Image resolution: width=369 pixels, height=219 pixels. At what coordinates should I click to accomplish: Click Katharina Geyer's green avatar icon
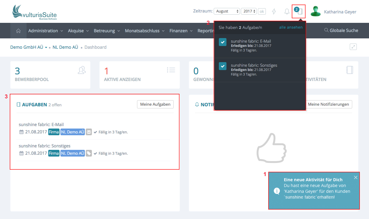[316, 12]
